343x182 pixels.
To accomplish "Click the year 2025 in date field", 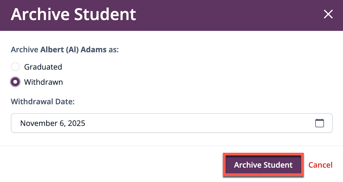I will [76, 123].
